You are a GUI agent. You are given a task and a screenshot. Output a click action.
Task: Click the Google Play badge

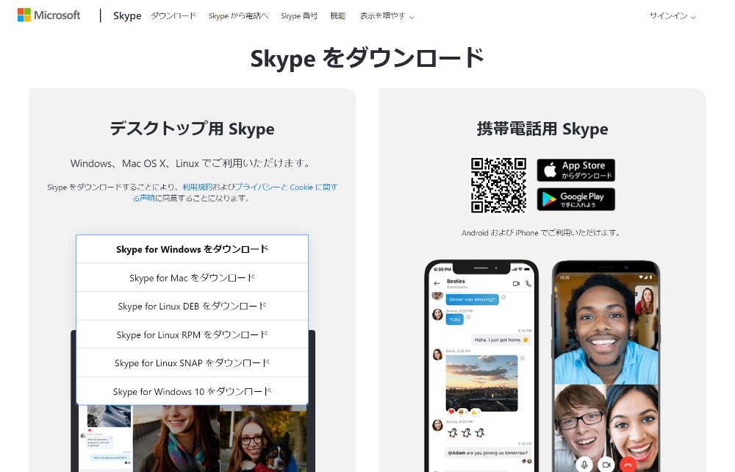576,199
